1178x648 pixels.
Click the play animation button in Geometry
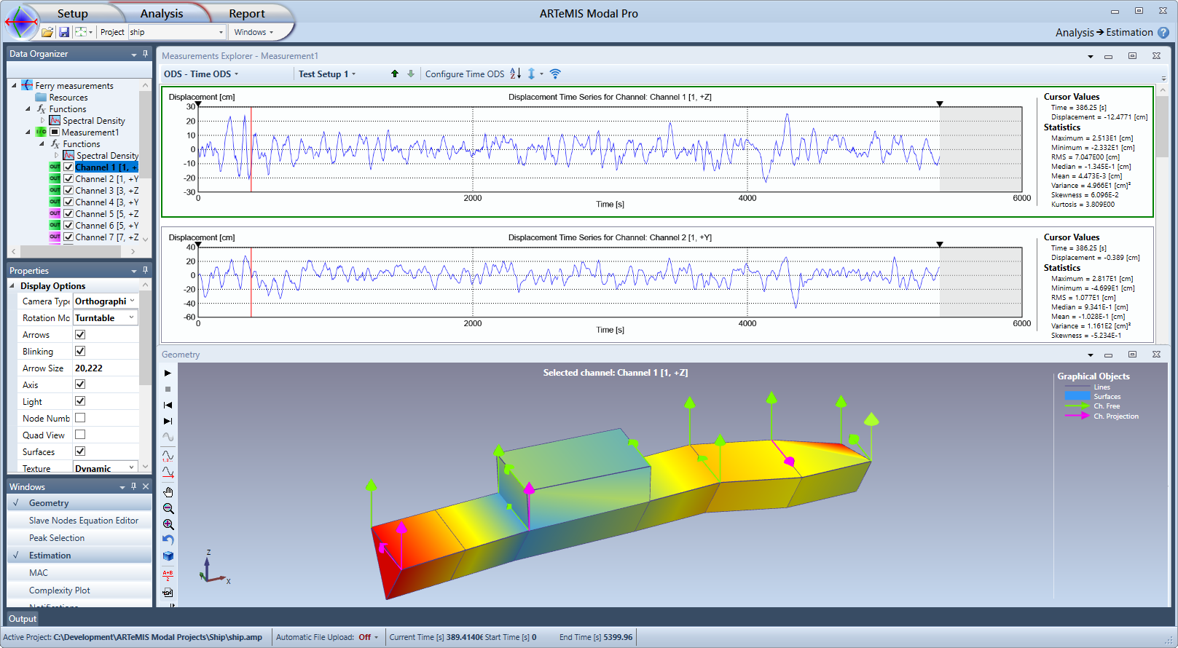pos(168,373)
